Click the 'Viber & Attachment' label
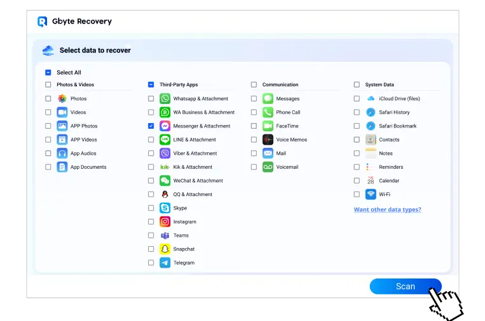Screen dimensions: 485x321 [x=195, y=153]
